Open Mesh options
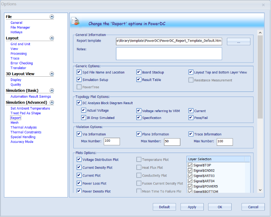This screenshot has height=217, width=271. 14,123
